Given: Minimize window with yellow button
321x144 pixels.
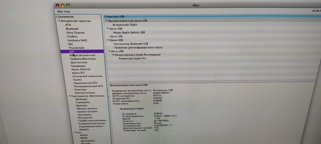Looking at the screenshot, I should pos(63,5).
